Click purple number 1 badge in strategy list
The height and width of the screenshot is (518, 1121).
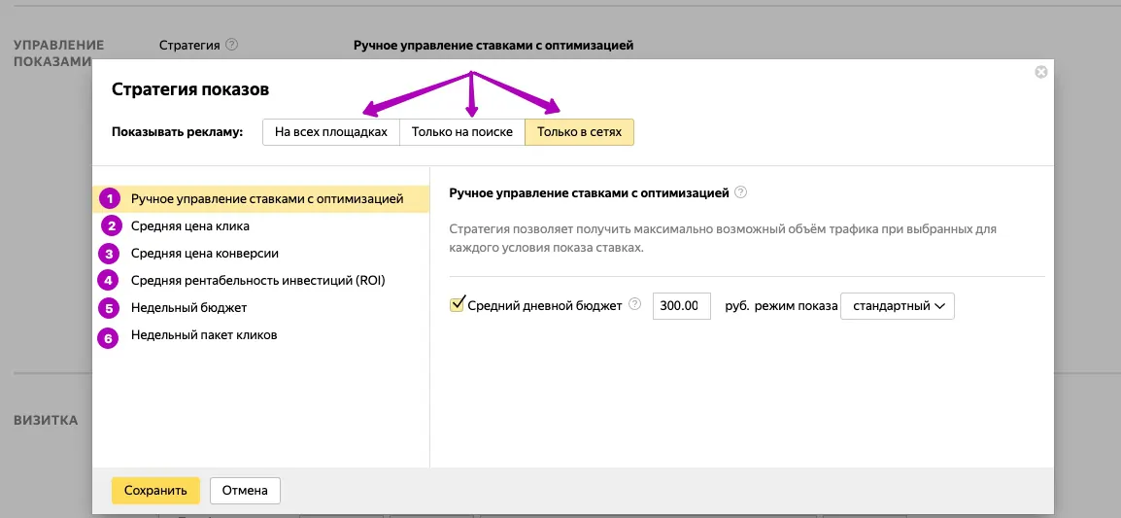click(x=109, y=199)
